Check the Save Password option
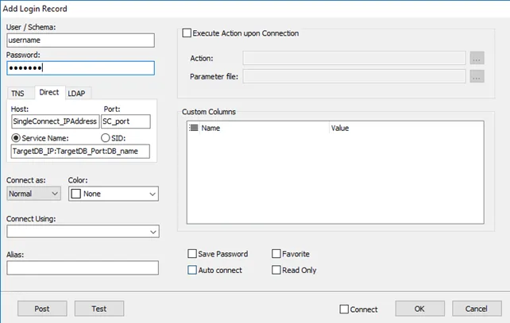This screenshot has height=323, width=510. (x=192, y=253)
